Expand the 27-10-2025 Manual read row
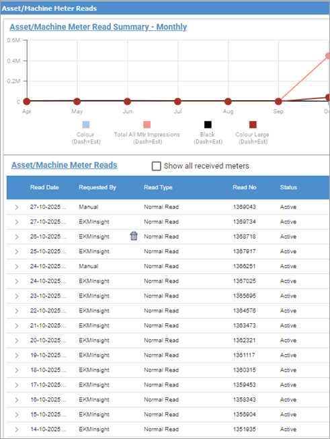Viewport: 330px width, 439px height. 17,207
